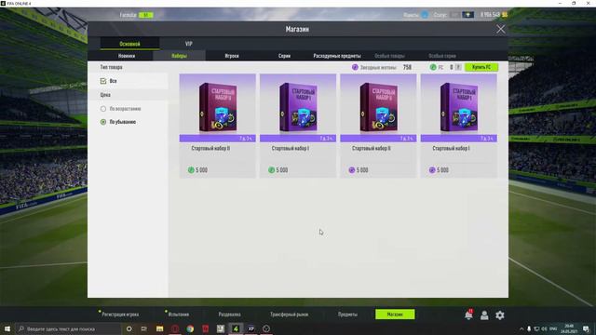596x335 pixels.
Task: Select Стартовый набор I pack with purple token price
Action: (459, 126)
